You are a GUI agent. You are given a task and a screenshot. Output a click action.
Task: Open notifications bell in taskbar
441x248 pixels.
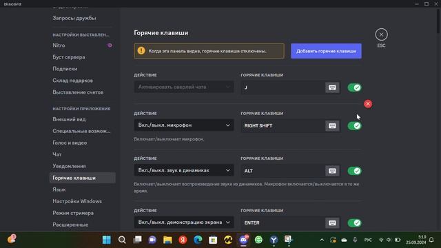(x=431, y=240)
